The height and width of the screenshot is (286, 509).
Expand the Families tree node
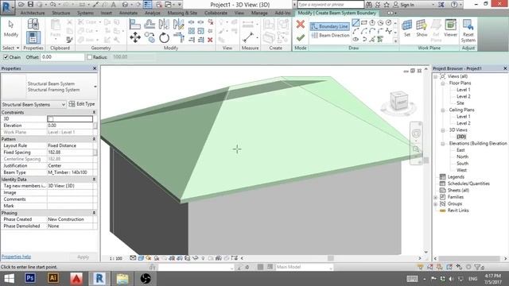(436, 197)
